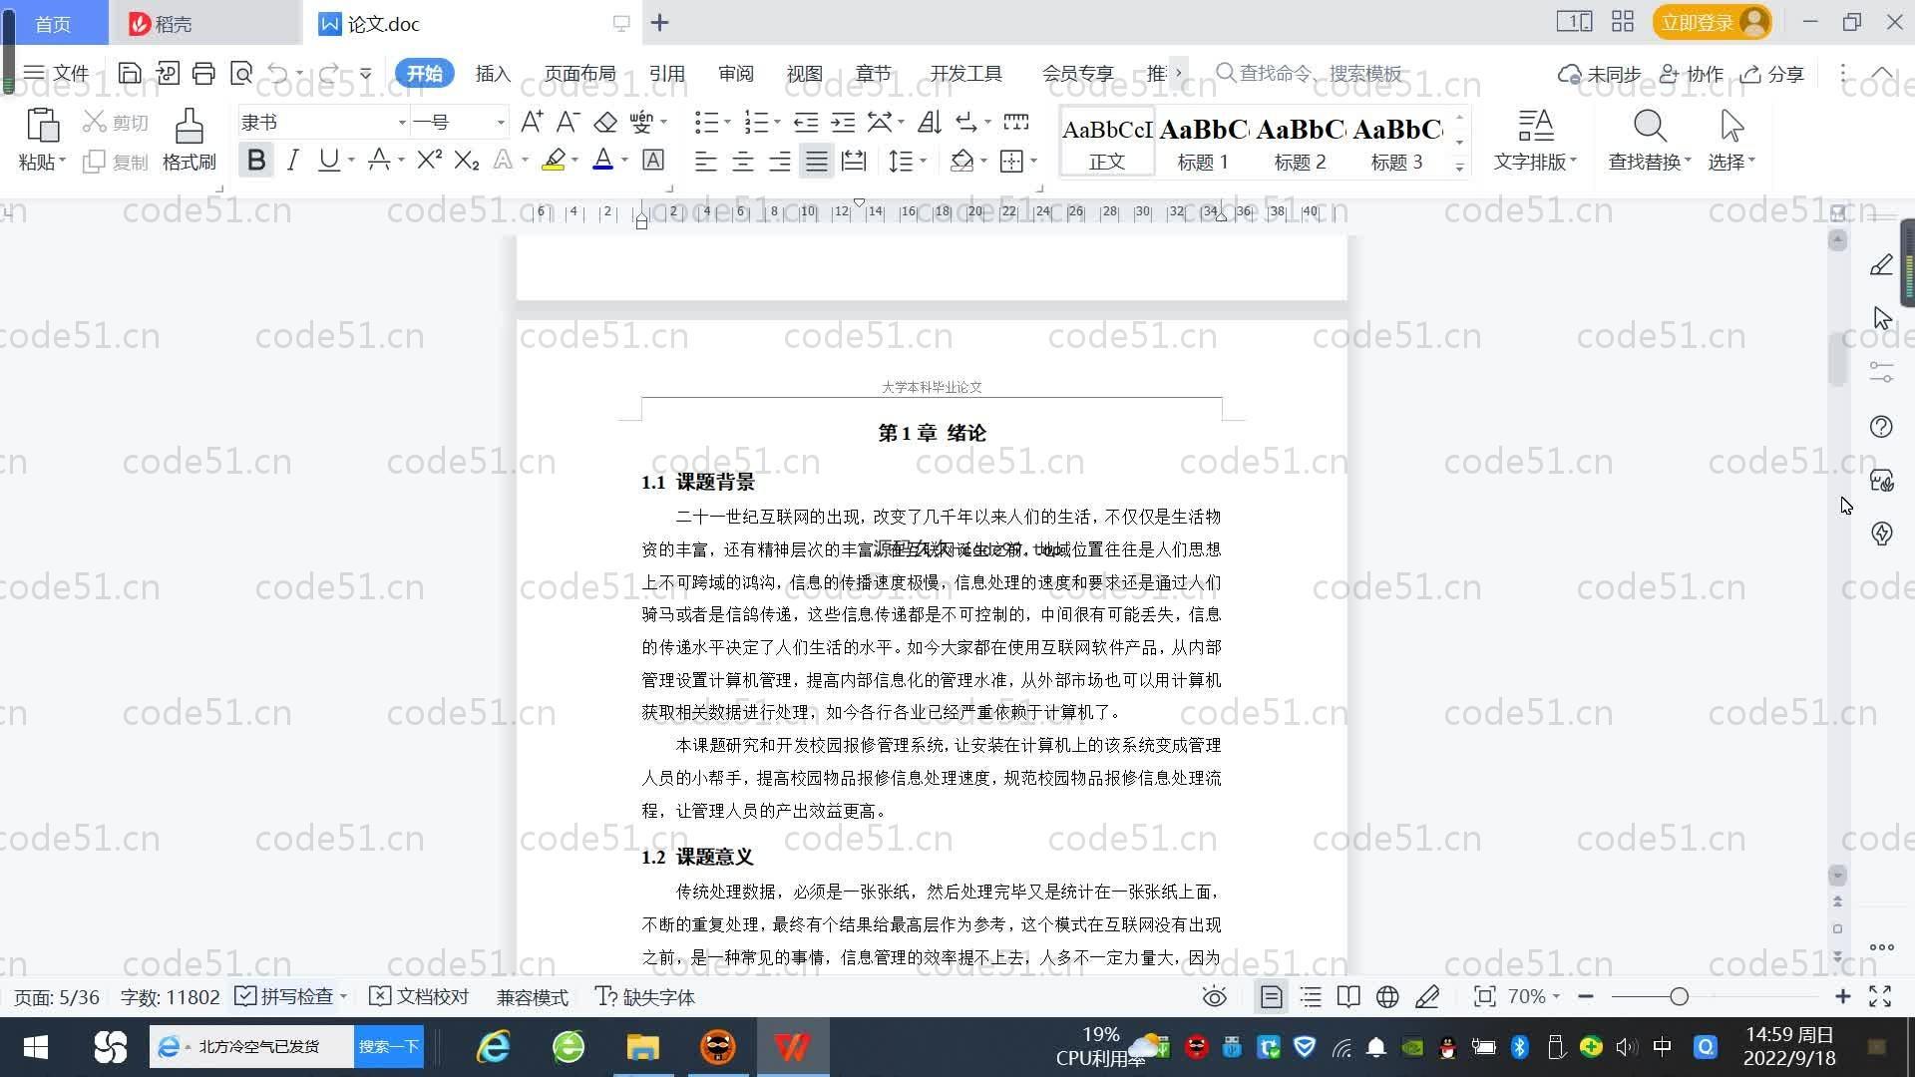Click the Select cursor tool icon

(x=1732, y=126)
